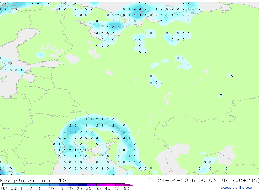
Task: Select the 5–10 mm blue legend swatch
Action: coord(45,185)
